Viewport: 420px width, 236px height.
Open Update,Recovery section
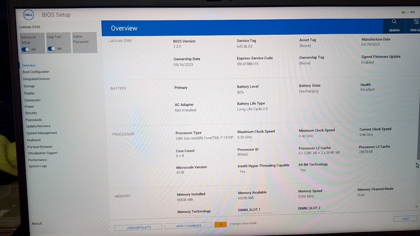[38, 126]
